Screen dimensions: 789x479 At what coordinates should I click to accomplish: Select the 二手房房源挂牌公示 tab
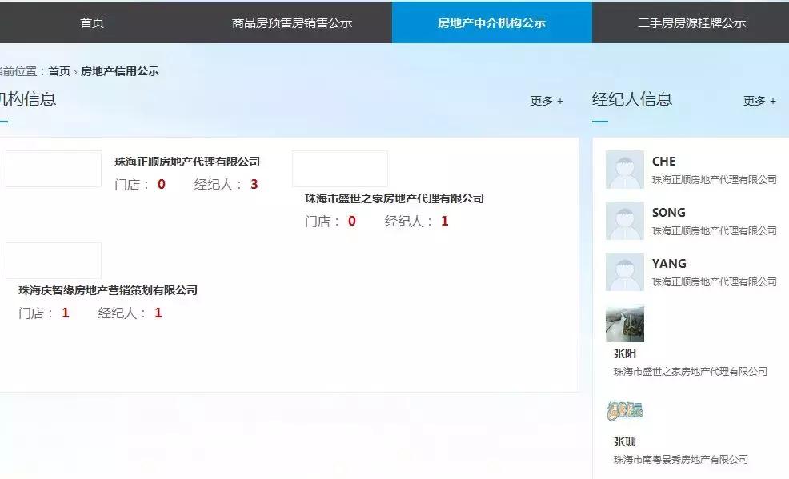[691, 22]
